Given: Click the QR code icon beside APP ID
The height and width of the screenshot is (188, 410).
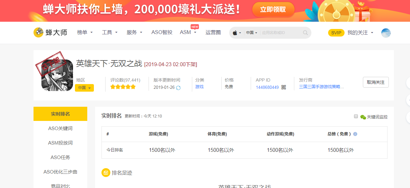Looking at the screenshot, I should coord(284,87).
